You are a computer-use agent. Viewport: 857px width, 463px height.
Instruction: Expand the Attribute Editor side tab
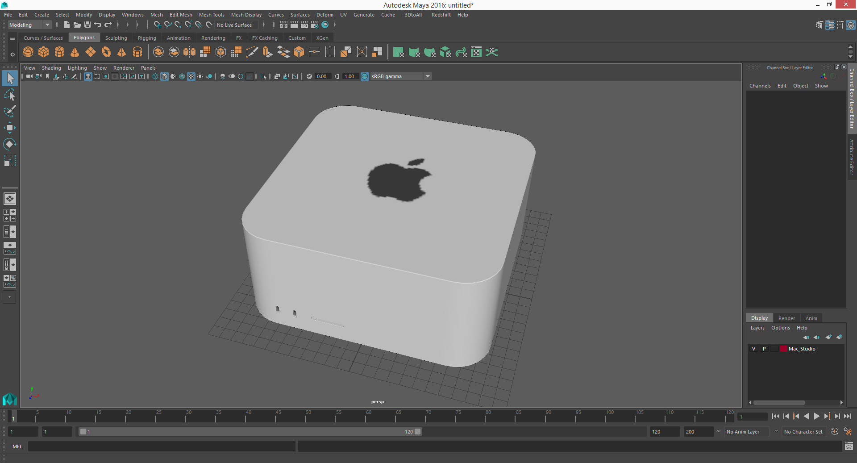click(x=852, y=157)
